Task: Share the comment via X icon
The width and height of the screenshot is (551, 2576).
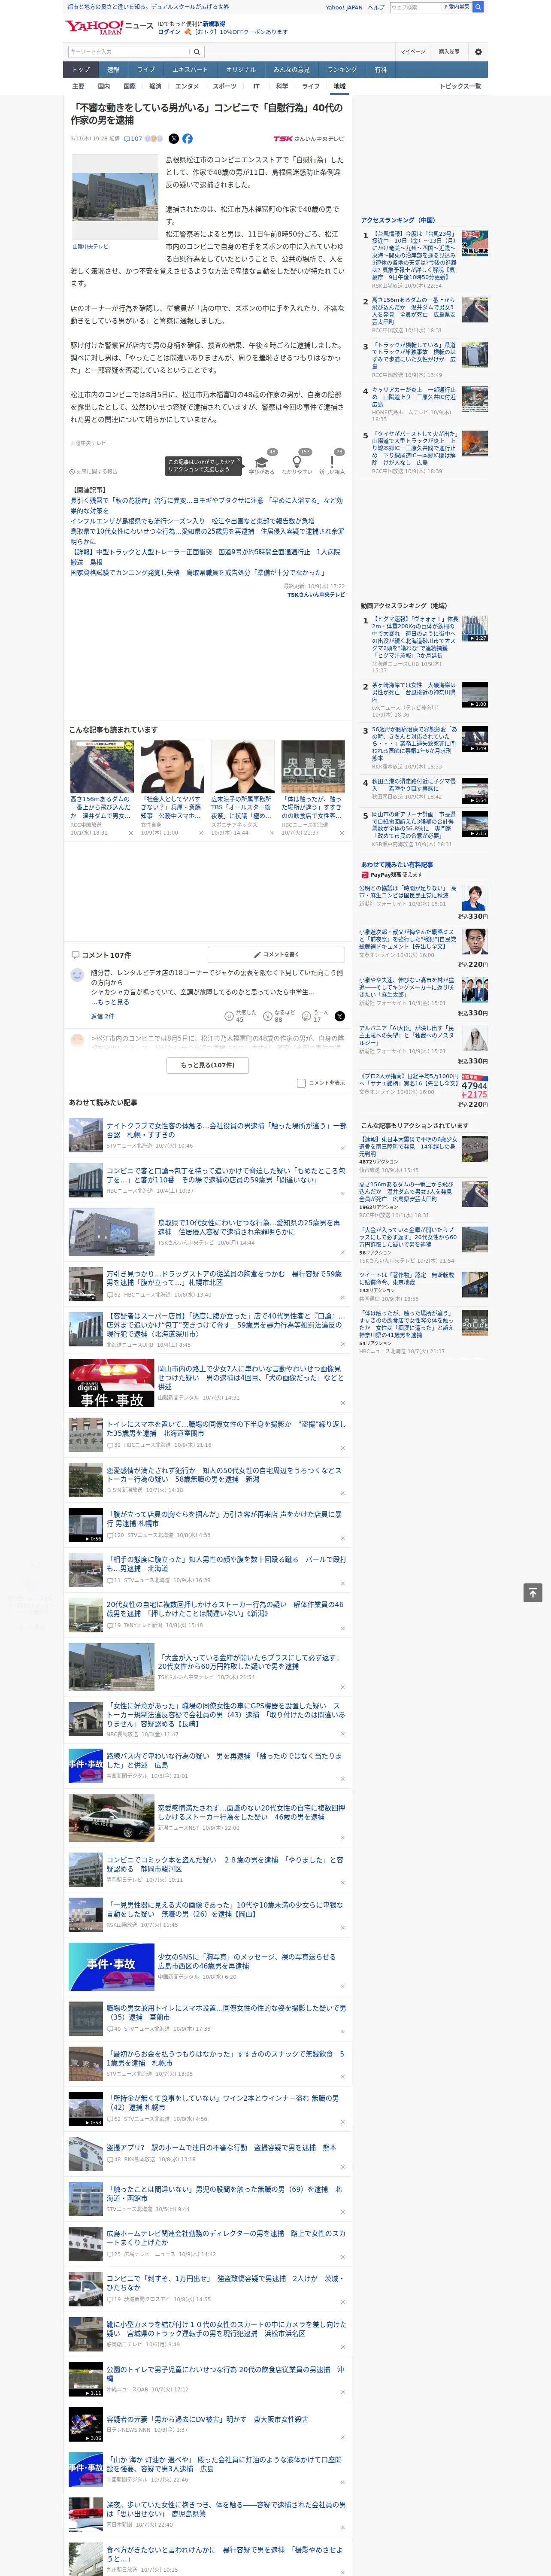Action: [339, 1016]
